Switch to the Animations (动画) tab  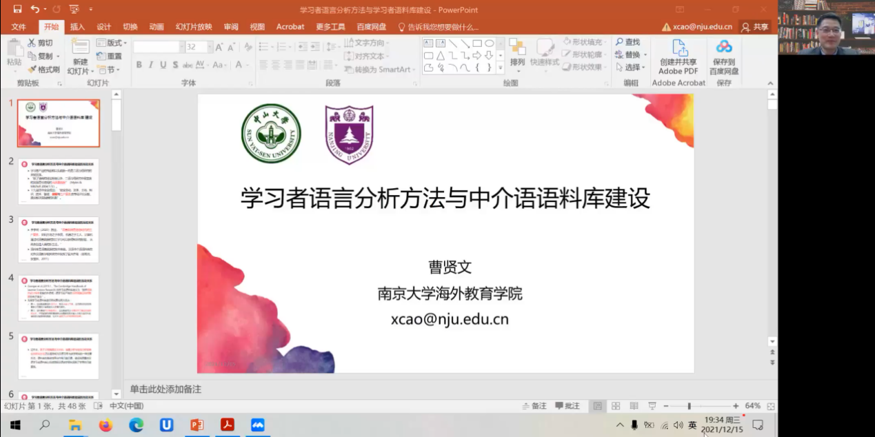tap(157, 27)
